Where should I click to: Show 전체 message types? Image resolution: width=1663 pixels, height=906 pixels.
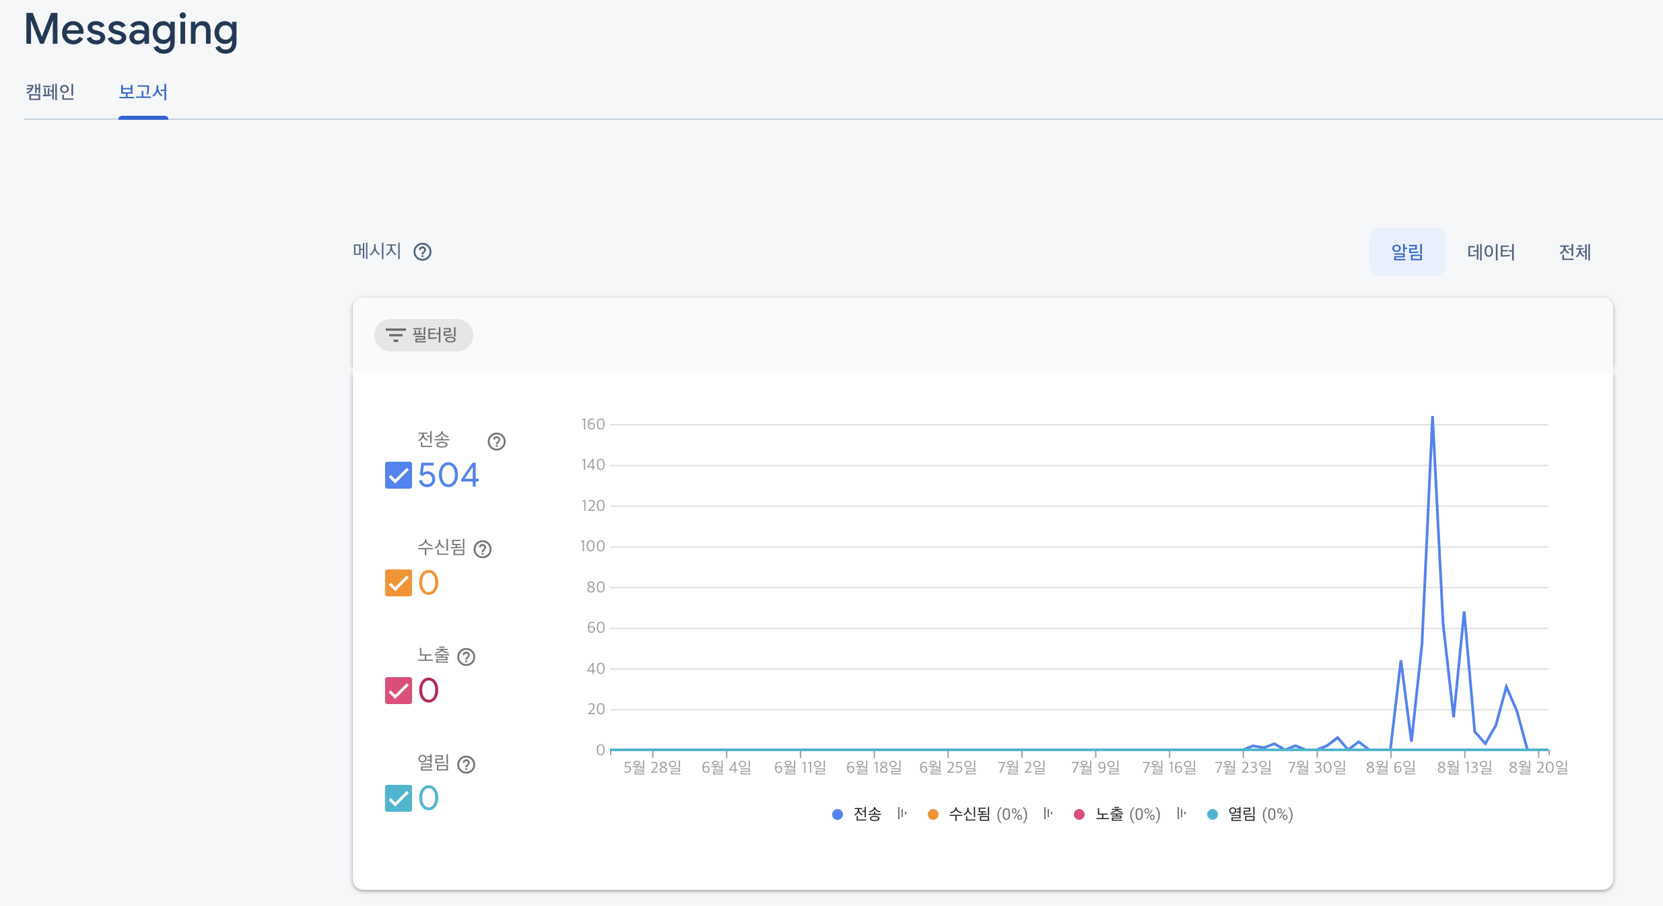coord(1574,252)
